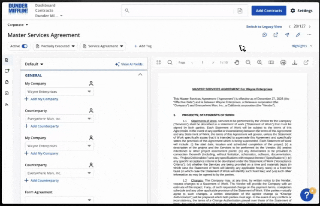Click the edit pencil icon
The image size is (320, 206).
coord(298,35)
